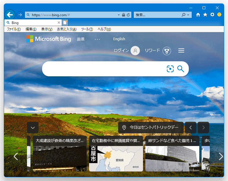This screenshot has width=228, height=181.
Task: Maximize the browser window
Action: coord(204,8)
